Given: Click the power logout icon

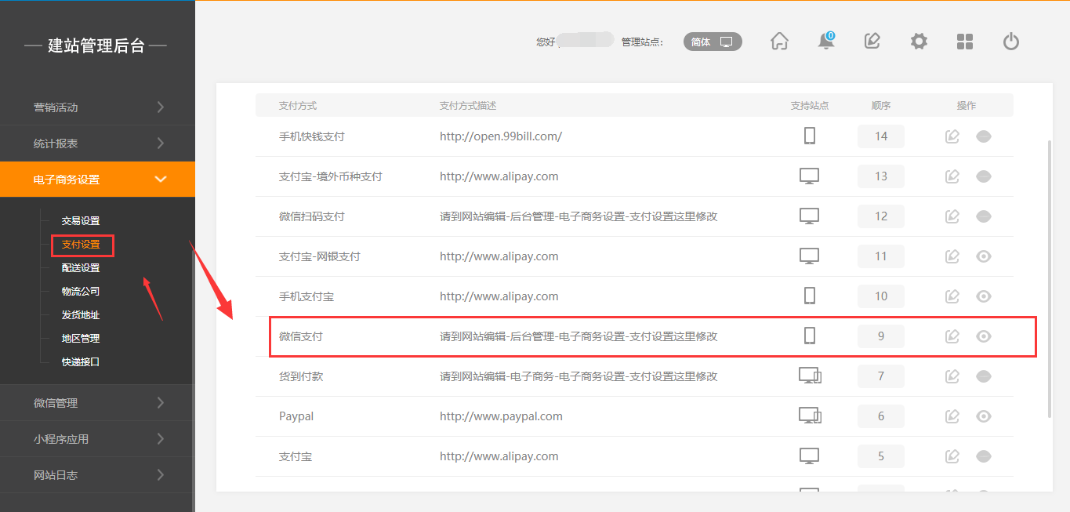Looking at the screenshot, I should (1011, 42).
